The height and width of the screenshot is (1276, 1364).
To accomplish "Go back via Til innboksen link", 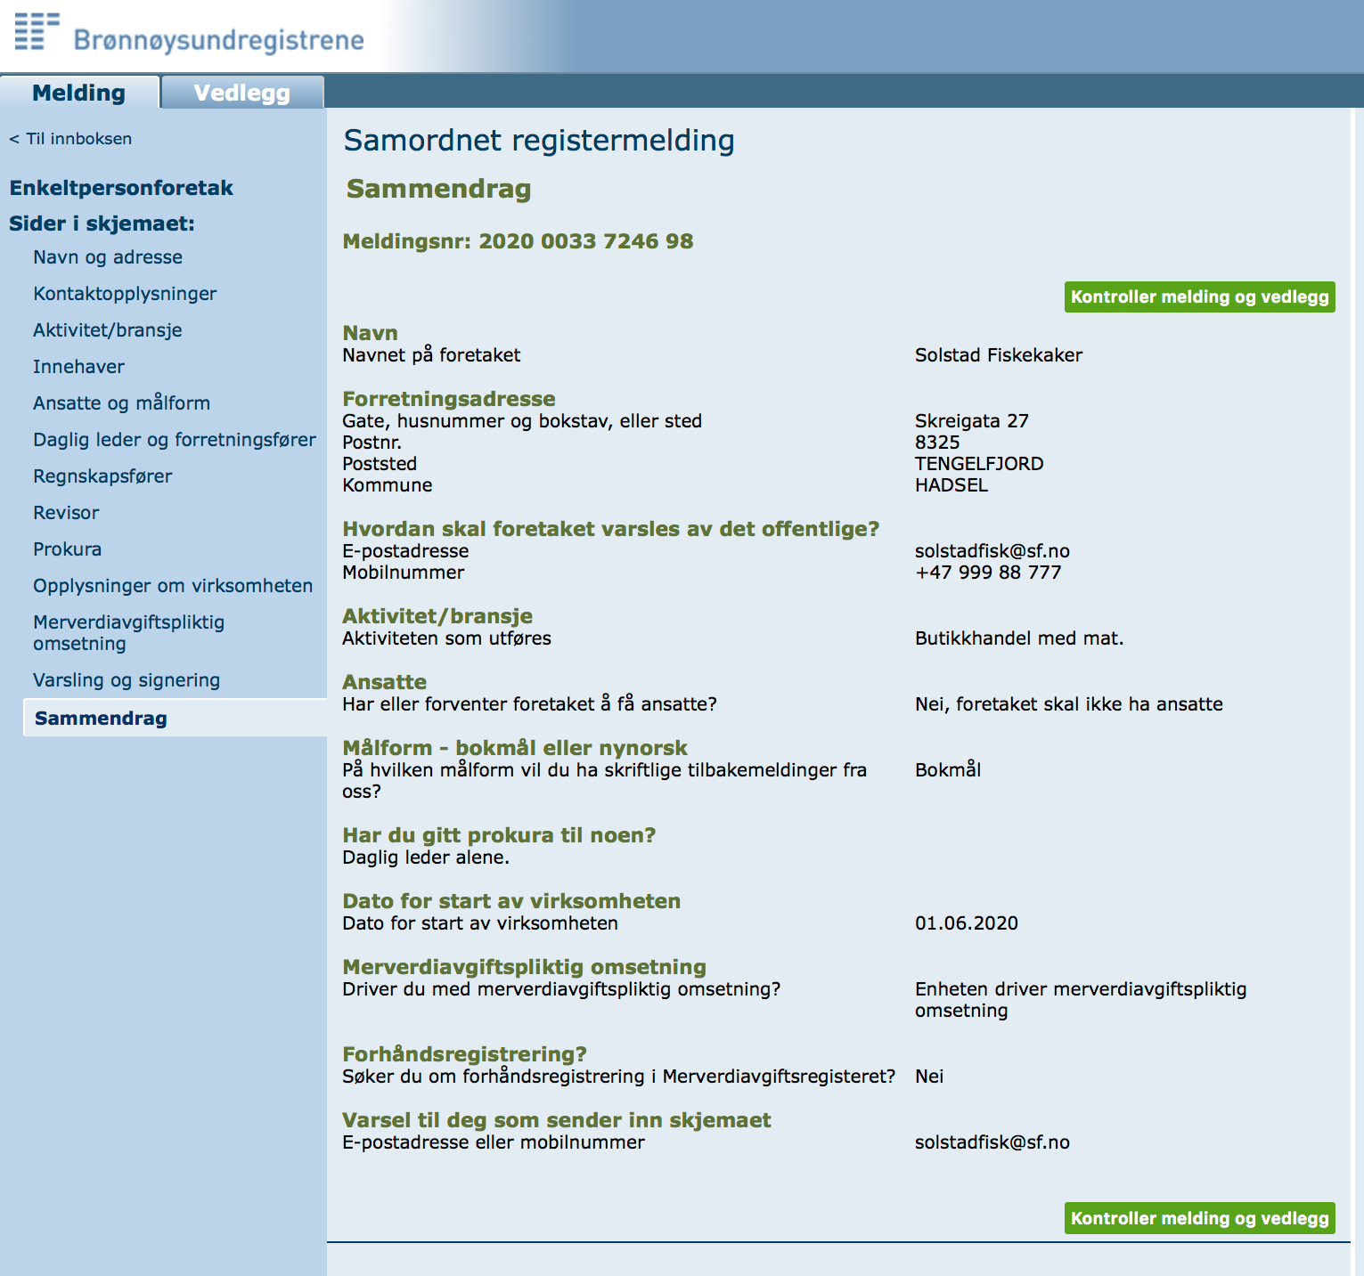I will tap(70, 139).
